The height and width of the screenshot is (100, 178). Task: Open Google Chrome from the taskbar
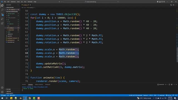click(x=30, y=98)
